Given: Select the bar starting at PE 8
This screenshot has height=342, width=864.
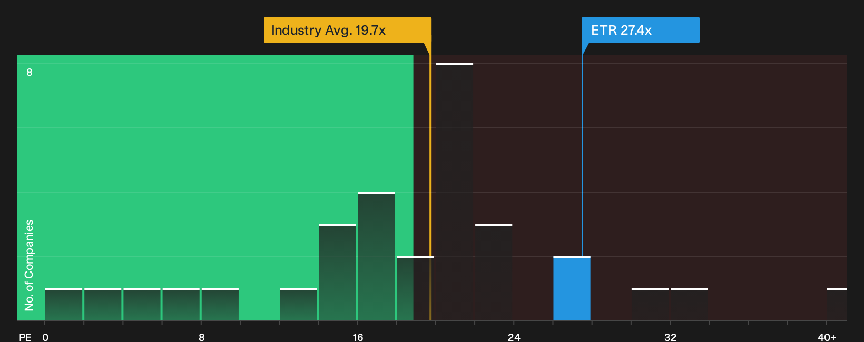Looking at the screenshot, I should click(x=220, y=304).
